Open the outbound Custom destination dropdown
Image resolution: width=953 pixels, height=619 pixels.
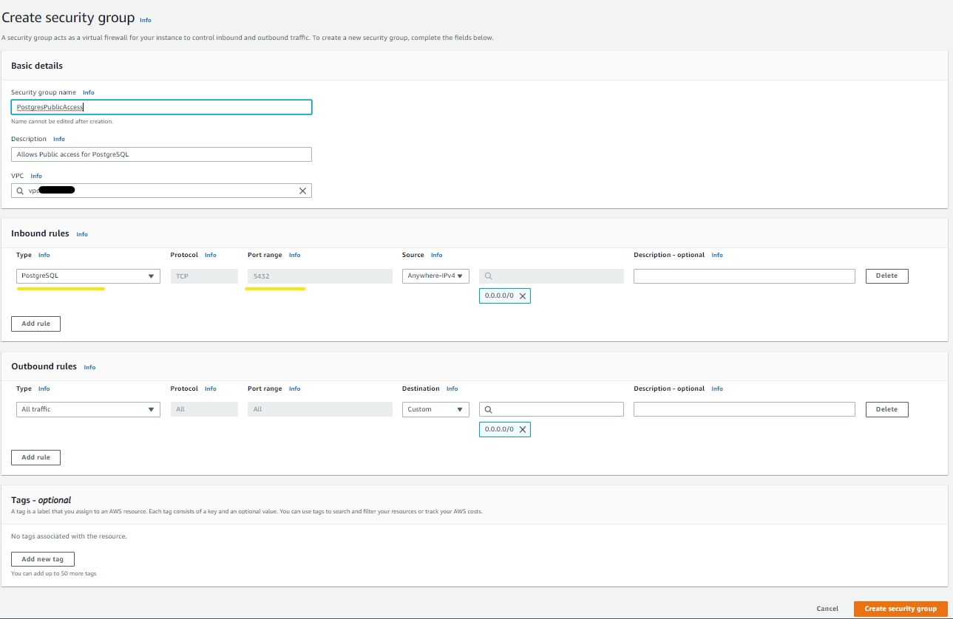[435, 409]
